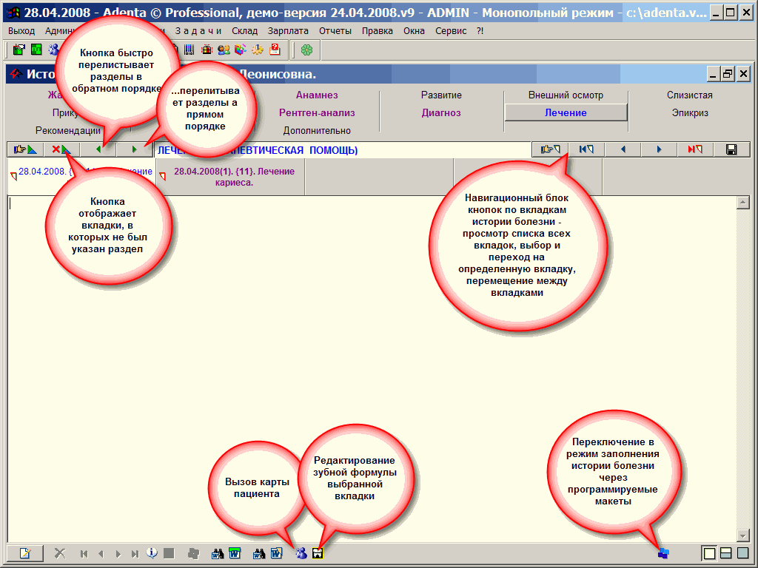Page sections forward with green right arrow
The height and width of the screenshot is (568, 758).
134,149
